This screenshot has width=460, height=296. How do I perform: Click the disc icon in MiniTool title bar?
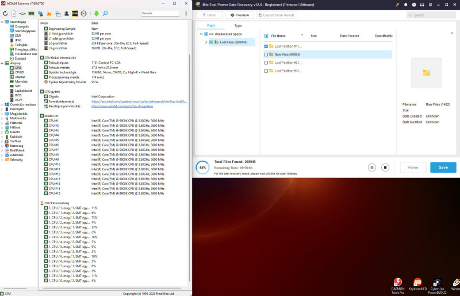[413, 5]
